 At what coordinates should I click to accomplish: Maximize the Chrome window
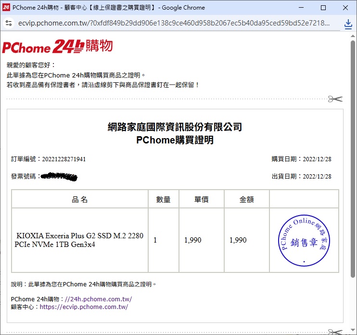(x=323, y=8)
